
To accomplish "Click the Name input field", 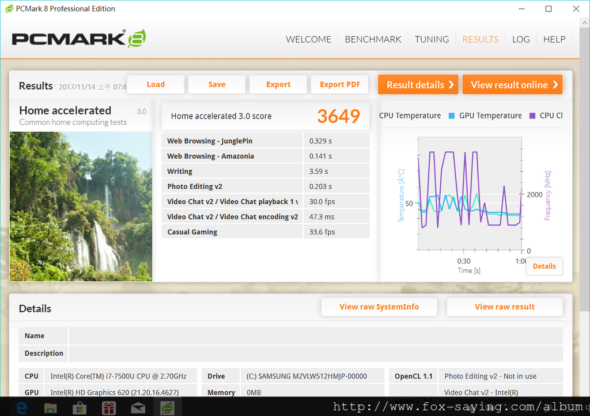I will (316, 336).
